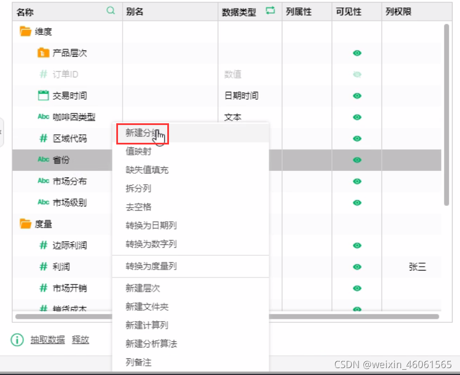Click the hierarchy icon beside 产品层次
This screenshot has width=460, height=375.
point(42,52)
